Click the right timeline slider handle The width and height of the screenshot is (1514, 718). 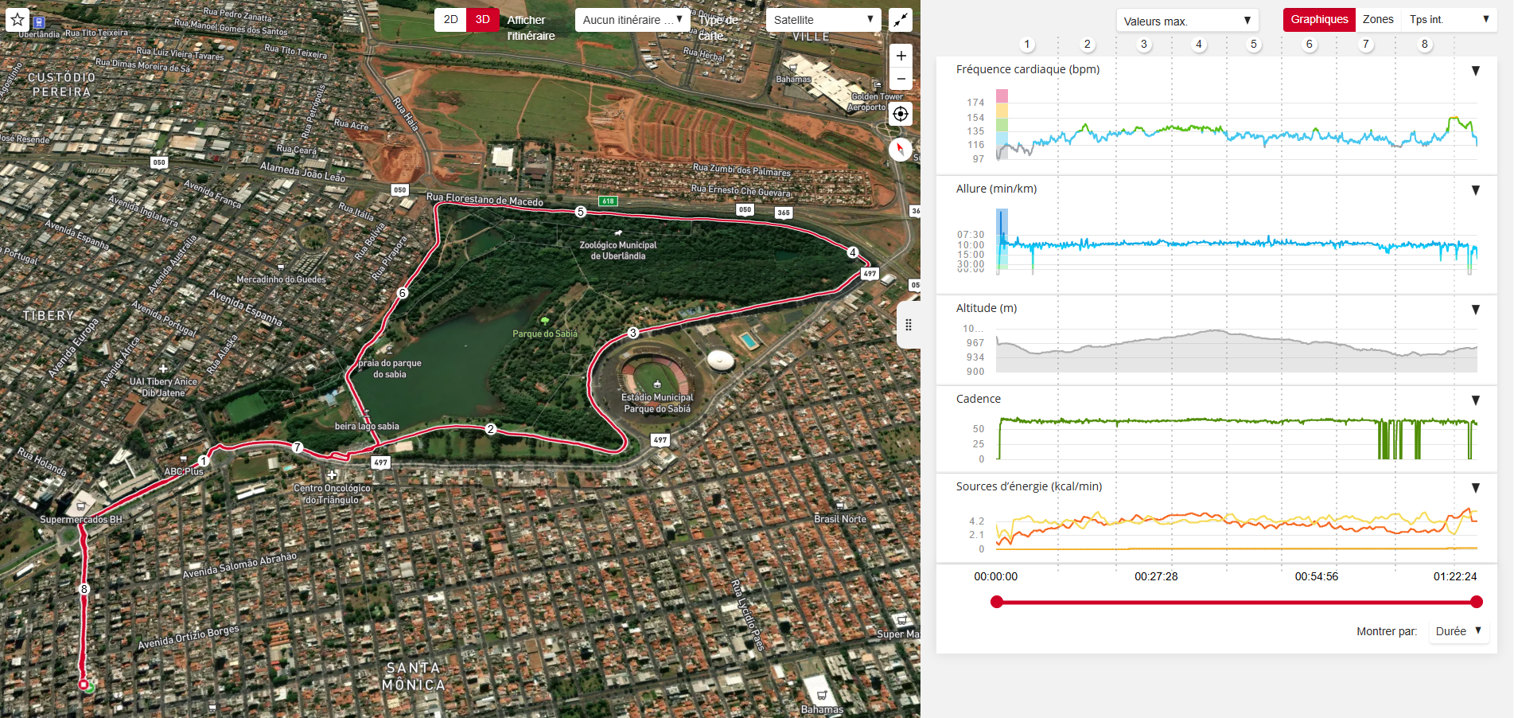pos(1477,602)
